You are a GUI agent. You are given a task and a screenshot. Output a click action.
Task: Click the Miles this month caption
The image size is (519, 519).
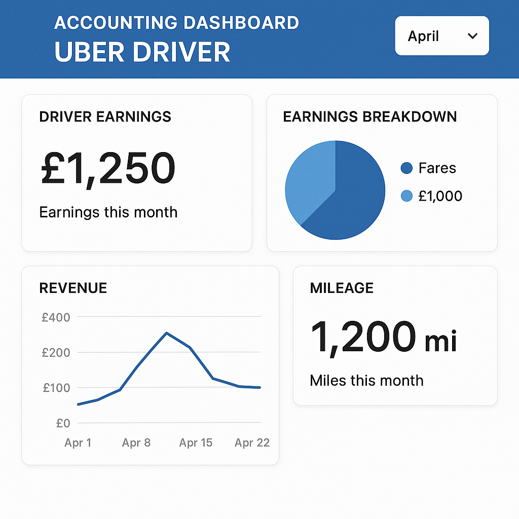click(x=367, y=380)
